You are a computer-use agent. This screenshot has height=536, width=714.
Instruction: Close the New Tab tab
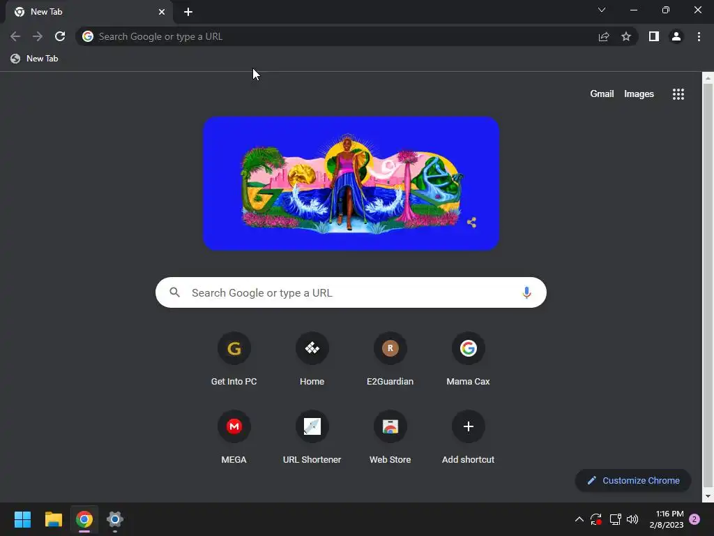tap(162, 12)
